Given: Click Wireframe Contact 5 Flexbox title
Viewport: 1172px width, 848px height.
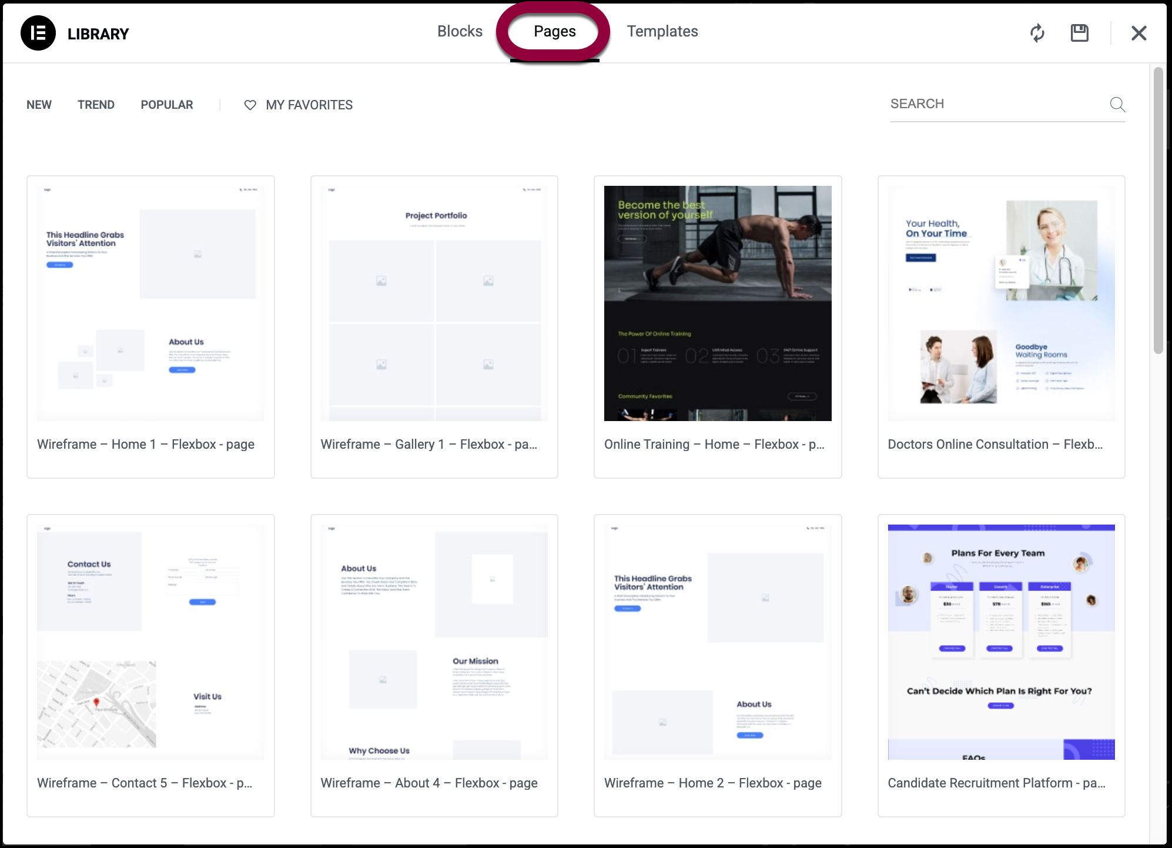Looking at the screenshot, I should click(145, 783).
